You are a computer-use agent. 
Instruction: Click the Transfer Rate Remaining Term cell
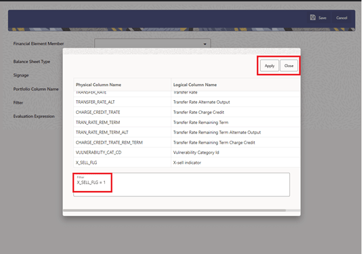[236, 122]
